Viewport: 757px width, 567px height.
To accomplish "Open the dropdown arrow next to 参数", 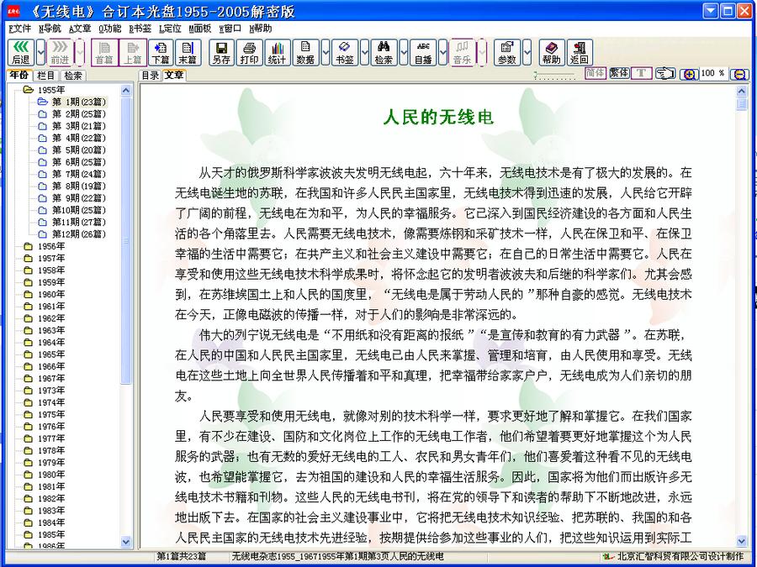I will pyautogui.click(x=527, y=53).
